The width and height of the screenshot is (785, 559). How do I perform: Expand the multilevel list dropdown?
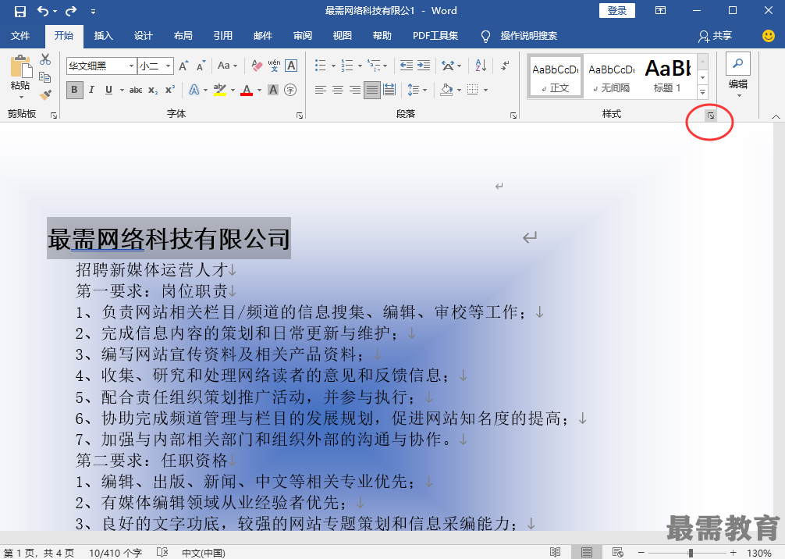pos(385,66)
